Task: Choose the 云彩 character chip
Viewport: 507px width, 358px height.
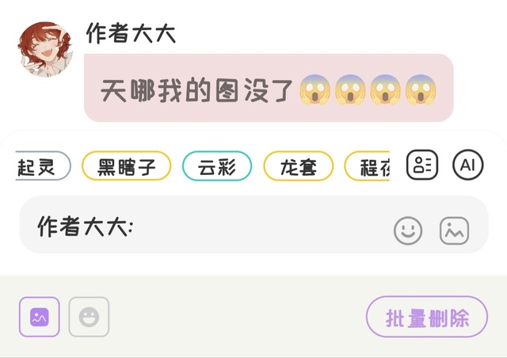Action: (217, 166)
